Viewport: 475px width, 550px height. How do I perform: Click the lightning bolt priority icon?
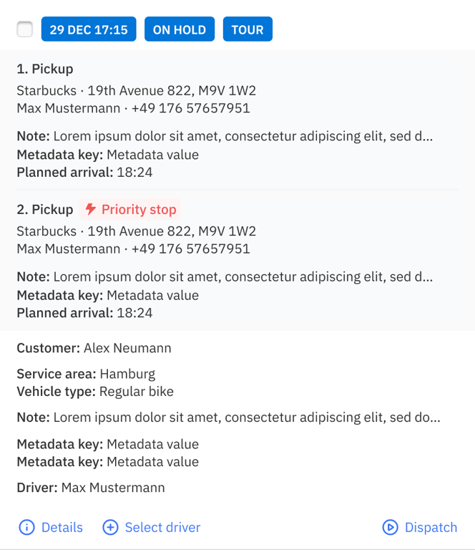[x=91, y=209]
